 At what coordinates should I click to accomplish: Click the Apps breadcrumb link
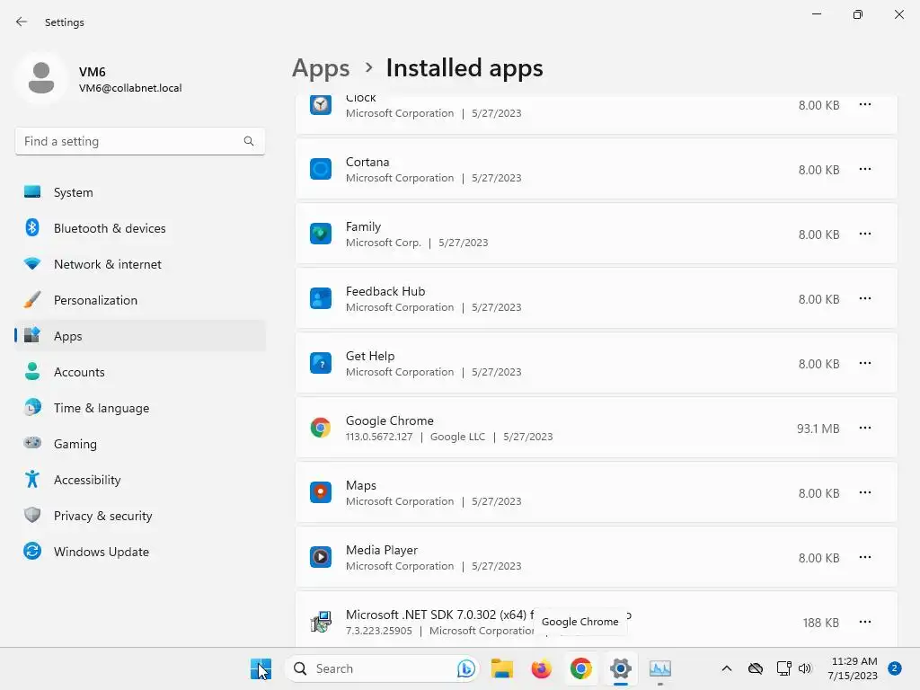321,68
